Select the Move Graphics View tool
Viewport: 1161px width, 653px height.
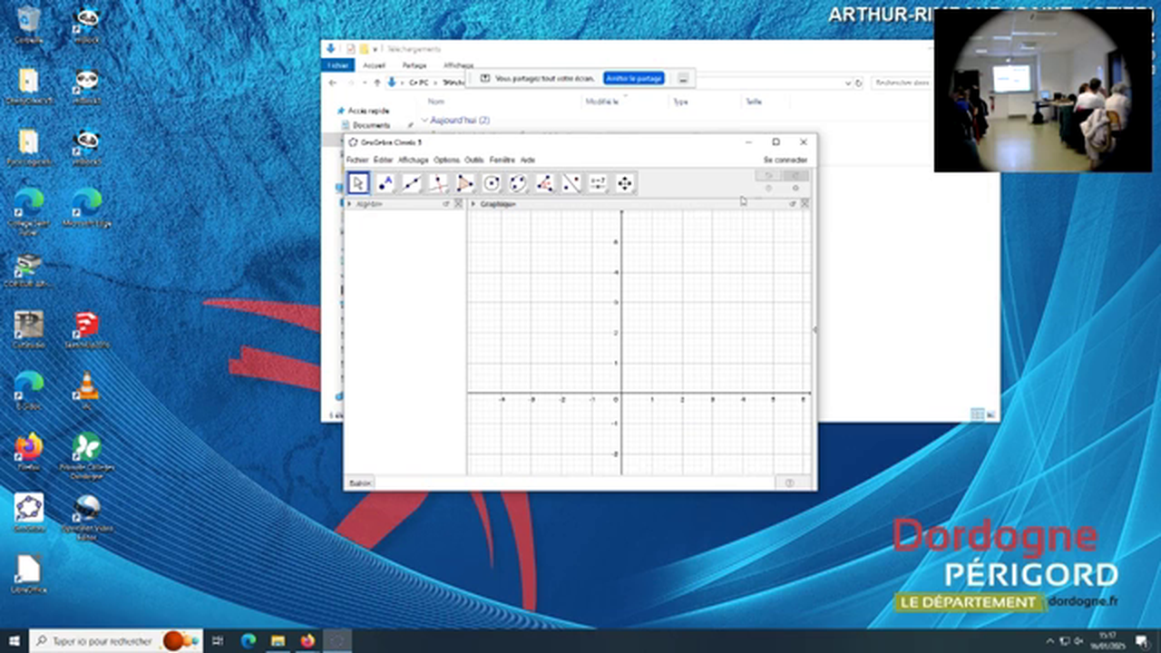click(625, 183)
